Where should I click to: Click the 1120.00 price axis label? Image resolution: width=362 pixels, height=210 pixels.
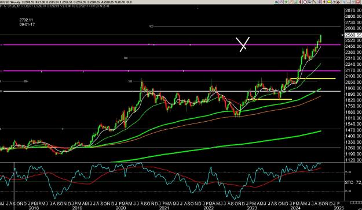pos(353,160)
